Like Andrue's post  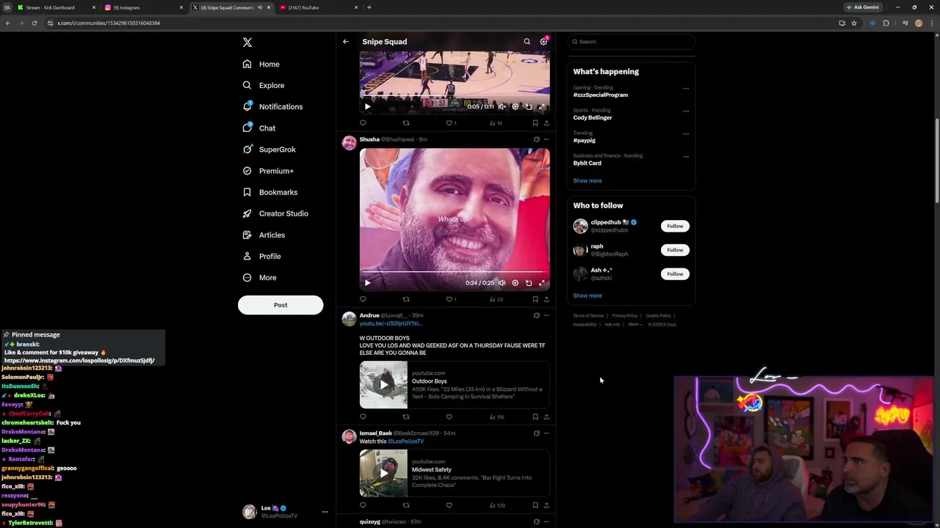pos(449,417)
